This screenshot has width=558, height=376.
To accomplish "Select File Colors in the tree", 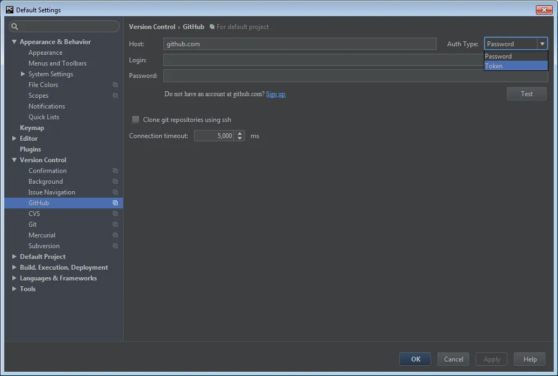I will pyautogui.click(x=43, y=85).
